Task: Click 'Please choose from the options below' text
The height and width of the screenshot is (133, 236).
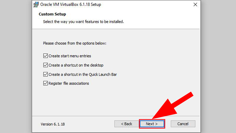Action: coord(75,43)
